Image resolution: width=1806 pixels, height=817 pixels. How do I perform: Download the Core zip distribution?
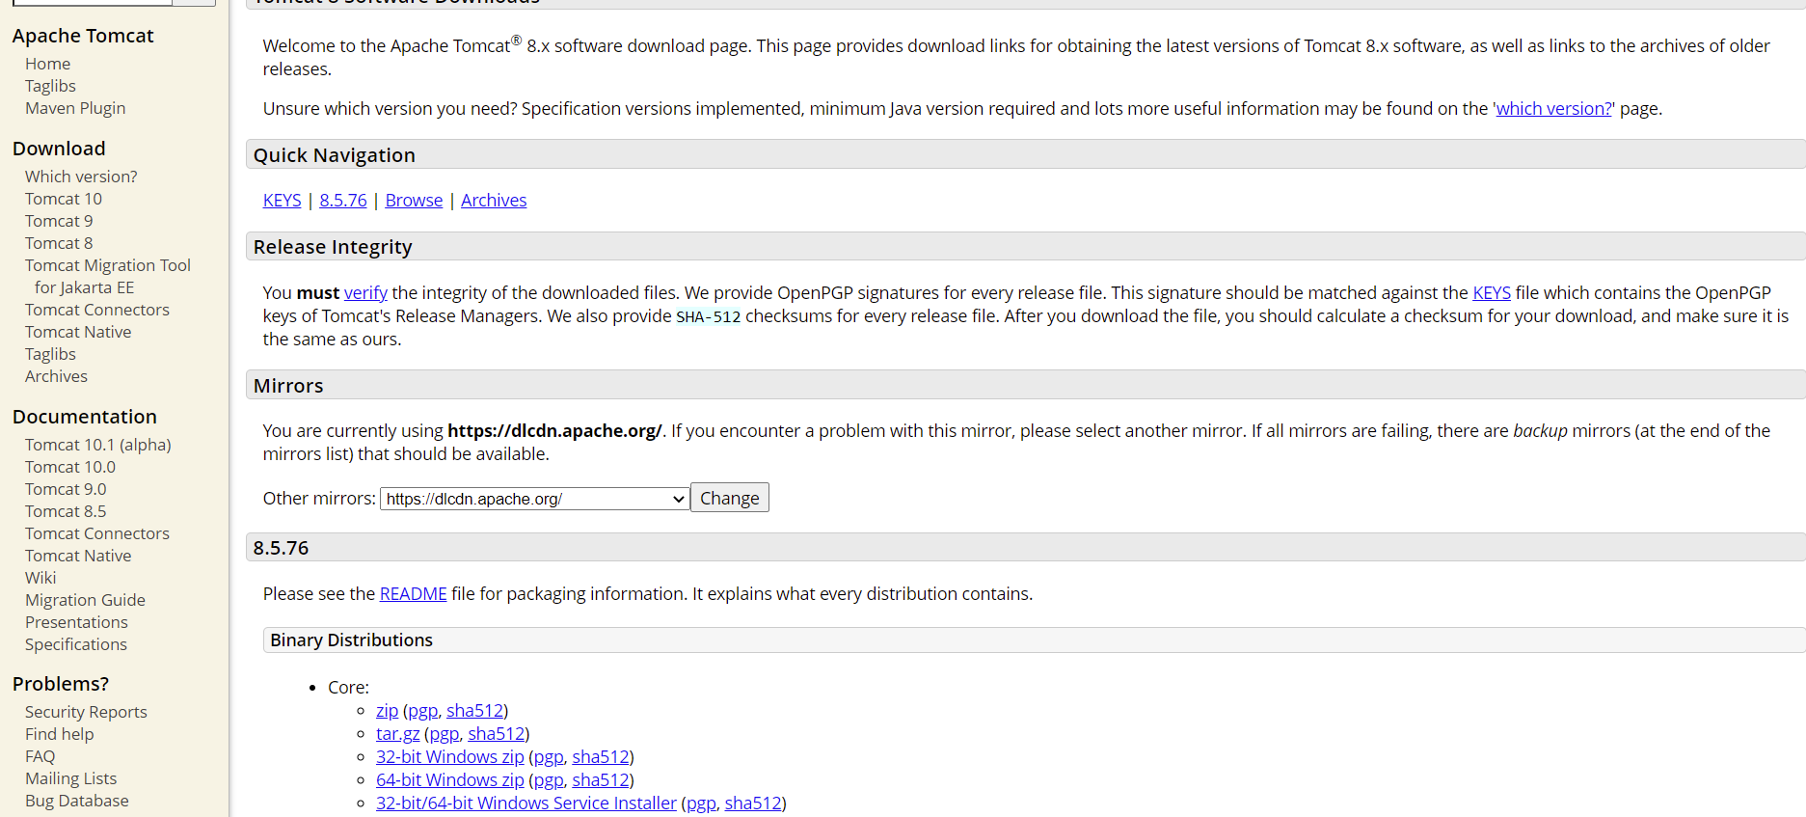(387, 711)
